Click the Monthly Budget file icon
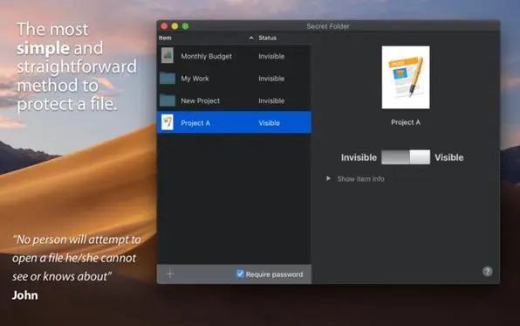Image resolution: width=520 pixels, height=326 pixels. point(168,55)
